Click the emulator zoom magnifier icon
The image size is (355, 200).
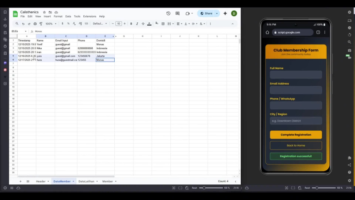coord(350,42)
